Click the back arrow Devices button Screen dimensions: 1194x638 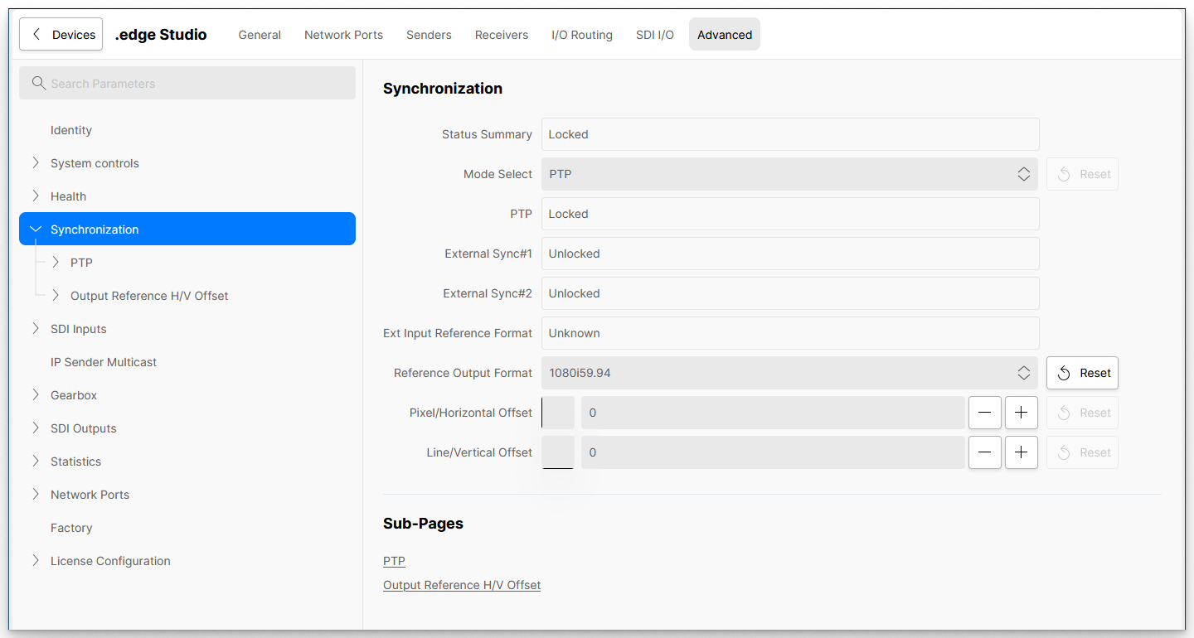pos(61,35)
